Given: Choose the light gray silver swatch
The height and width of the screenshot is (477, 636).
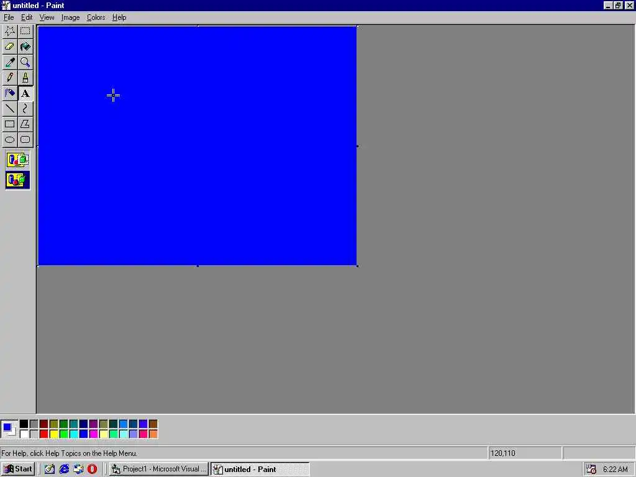Looking at the screenshot, I should tap(34, 434).
